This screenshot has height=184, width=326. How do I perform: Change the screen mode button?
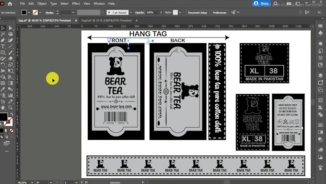point(7,143)
